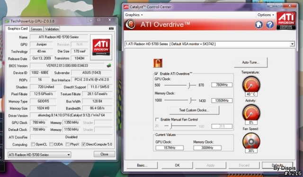303x177 pixels.
Task: Click the Discard button
Action: [244, 165]
